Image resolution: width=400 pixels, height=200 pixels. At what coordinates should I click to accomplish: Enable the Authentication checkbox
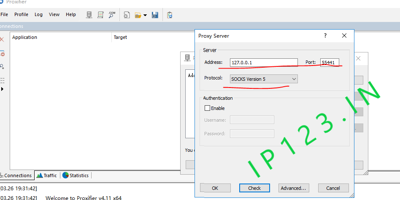208,108
